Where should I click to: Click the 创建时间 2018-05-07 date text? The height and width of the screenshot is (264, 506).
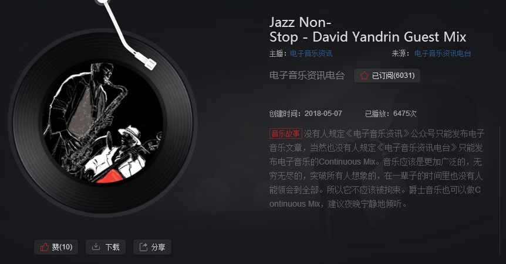(x=306, y=114)
